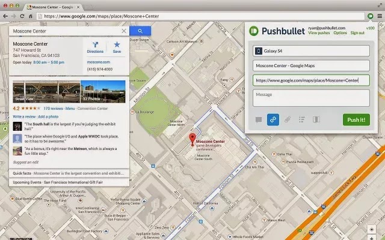Click the Zero Zero restaurant marker
Screen dimensions: 385x240
(173, 227)
